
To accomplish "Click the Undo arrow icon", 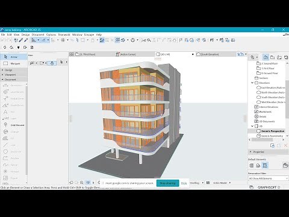I will point(4,40).
